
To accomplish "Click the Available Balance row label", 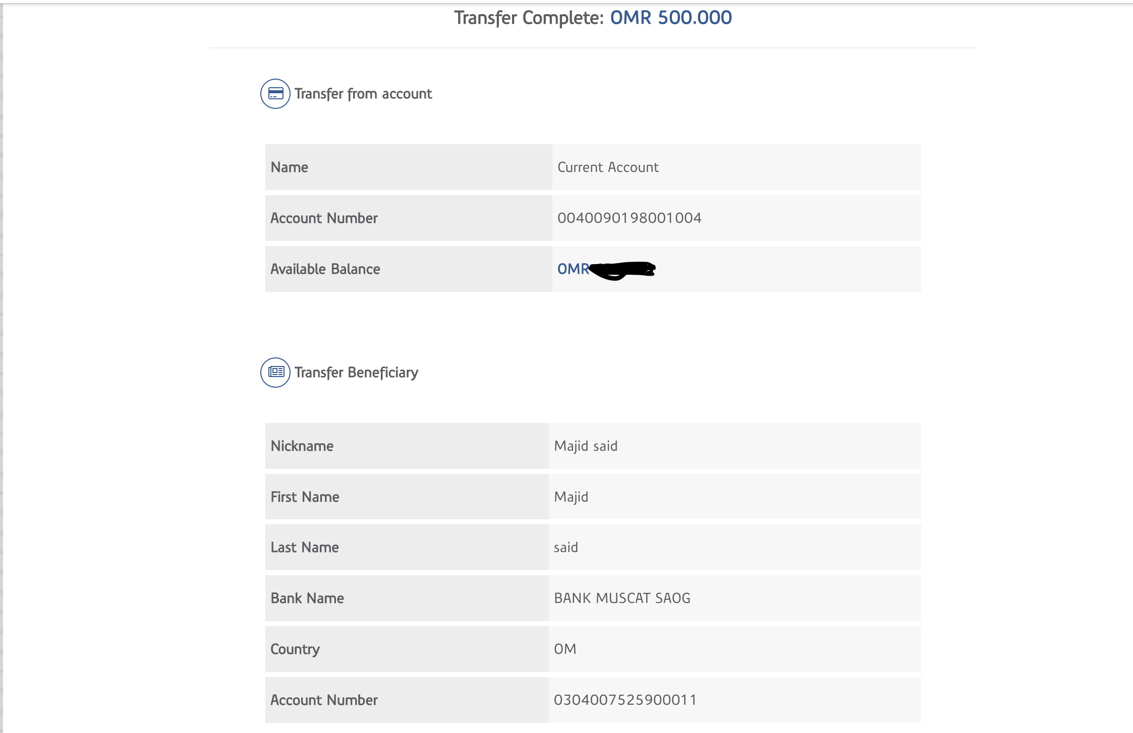I will point(325,269).
